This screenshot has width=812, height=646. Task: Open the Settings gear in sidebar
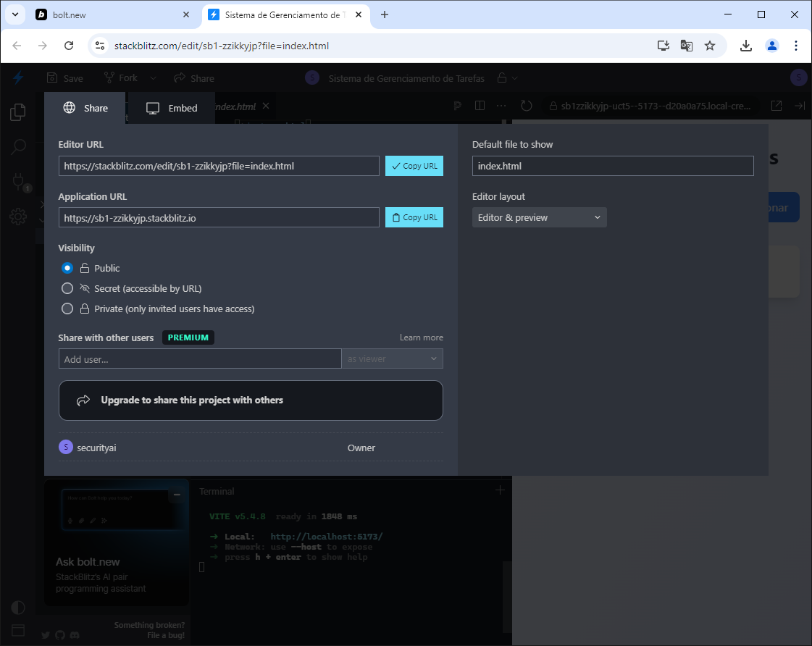pyautogui.click(x=18, y=217)
